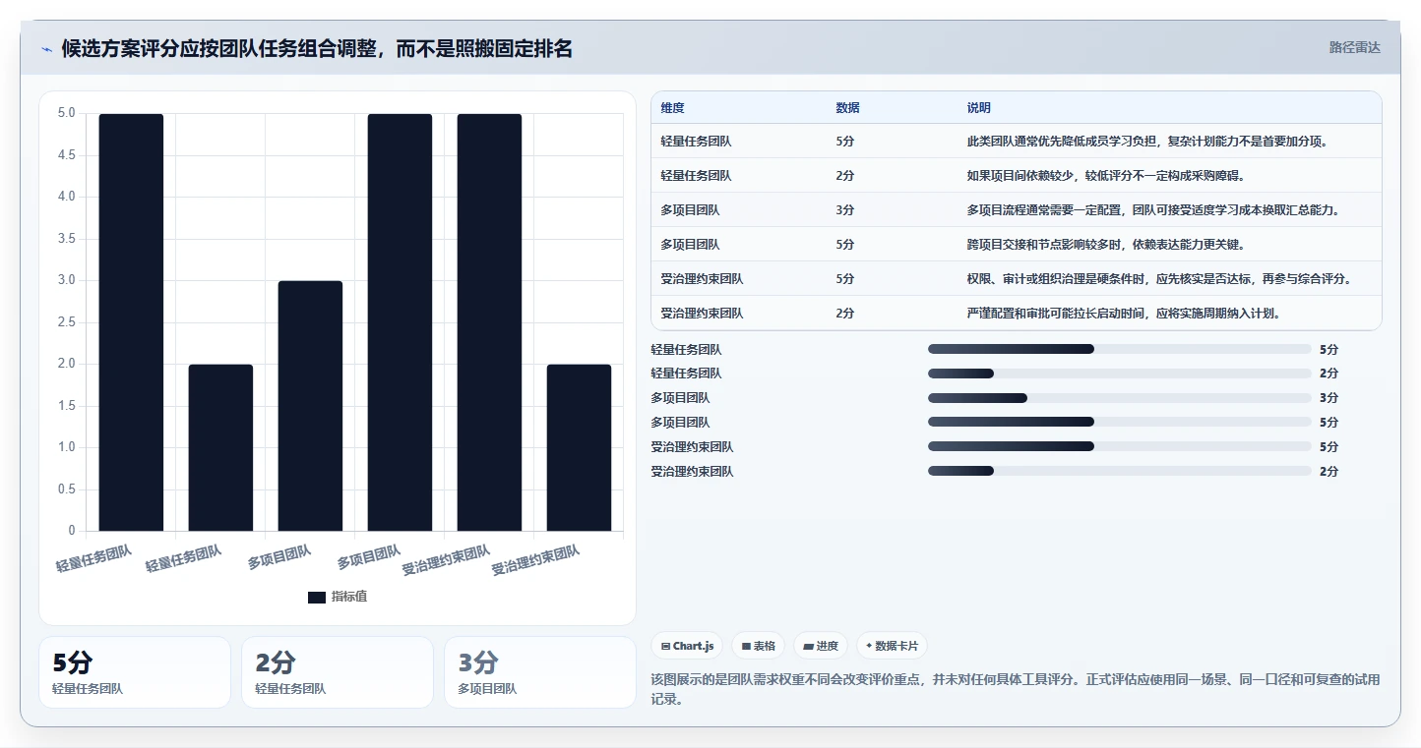The height and width of the screenshot is (748, 1421).
Task: Click the 轻量任务团队 chart bar reaching 2.0
Action: point(220,447)
